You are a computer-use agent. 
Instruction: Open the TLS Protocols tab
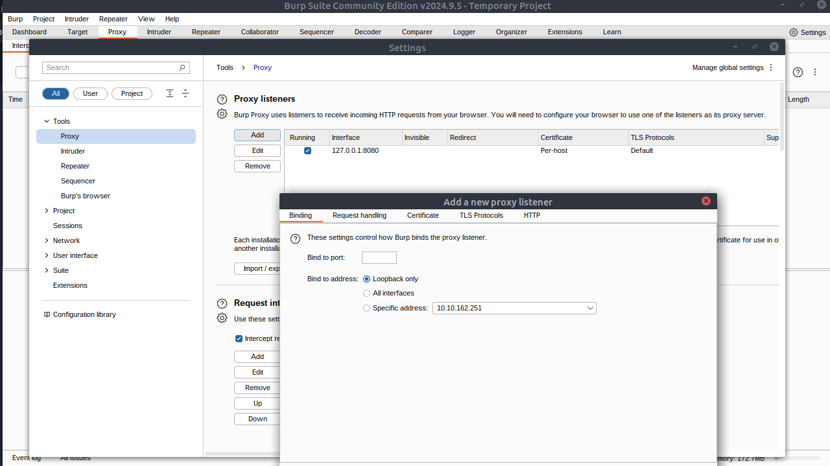481,215
